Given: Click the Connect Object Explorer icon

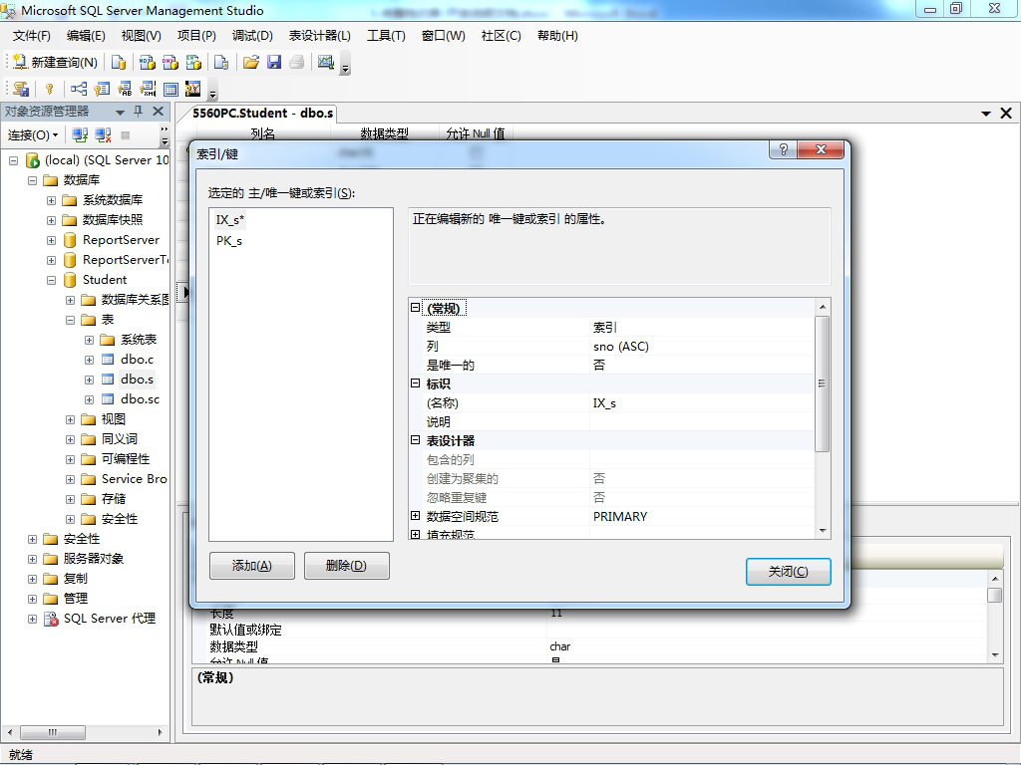Looking at the screenshot, I should [80, 135].
